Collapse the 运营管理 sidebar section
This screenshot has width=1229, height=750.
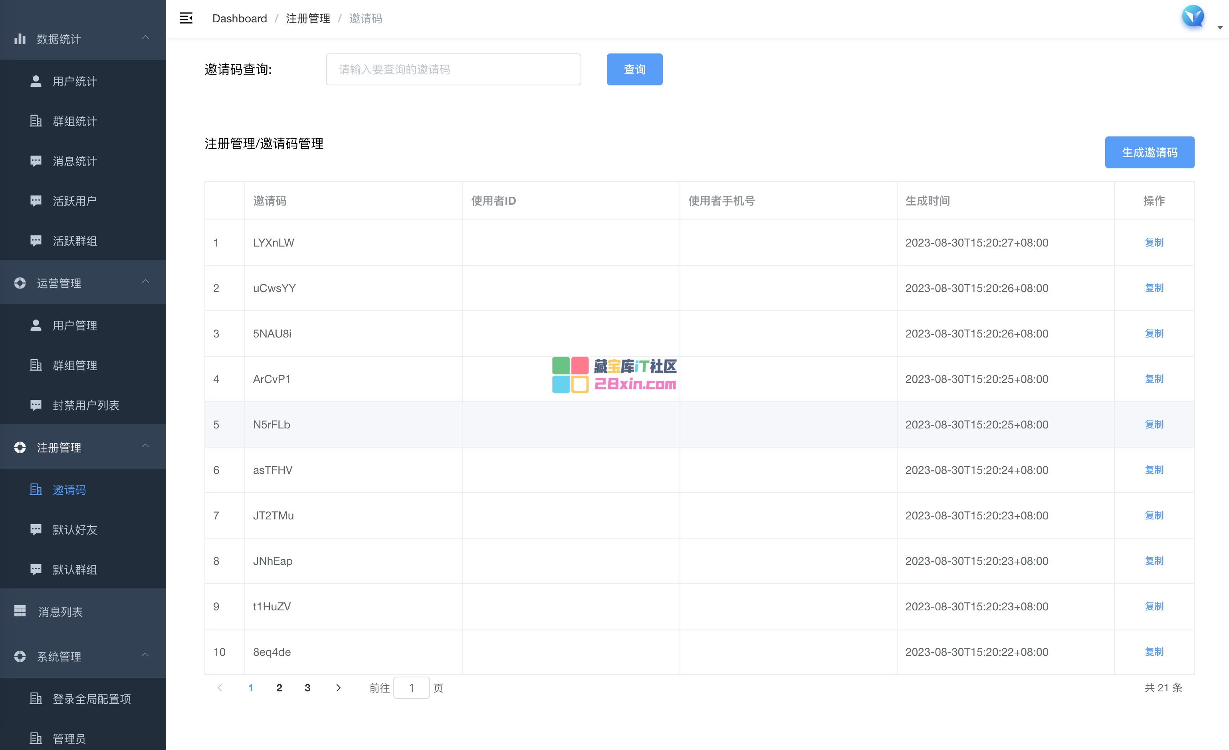pyautogui.click(x=145, y=282)
